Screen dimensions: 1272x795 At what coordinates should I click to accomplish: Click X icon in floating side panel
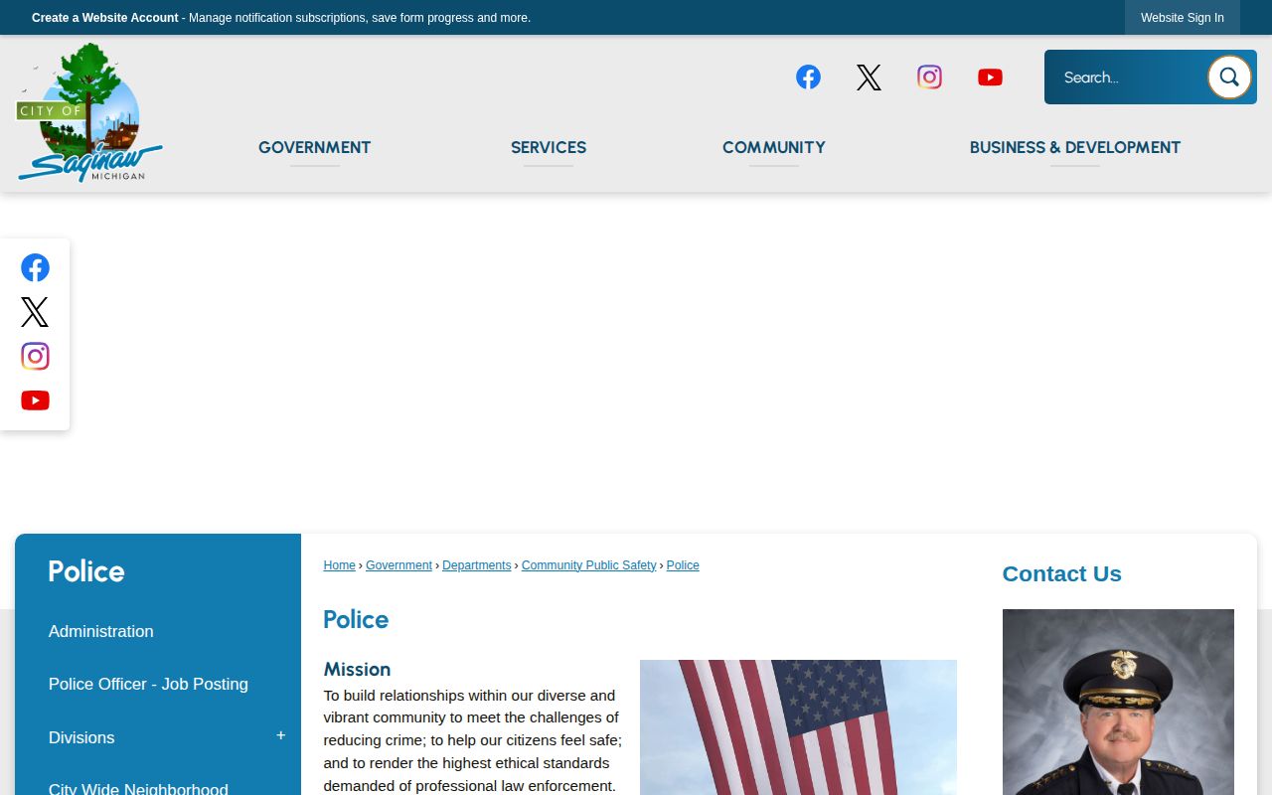pos(35,312)
